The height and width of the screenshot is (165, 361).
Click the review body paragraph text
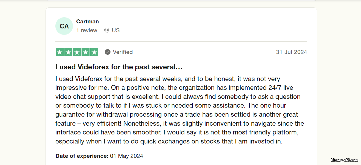pyautogui.click(x=180, y=110)
